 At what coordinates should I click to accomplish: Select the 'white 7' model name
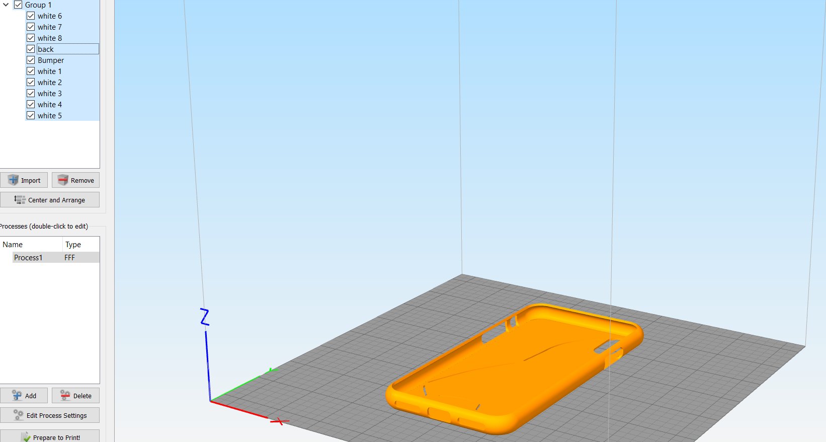coord(50,27)
